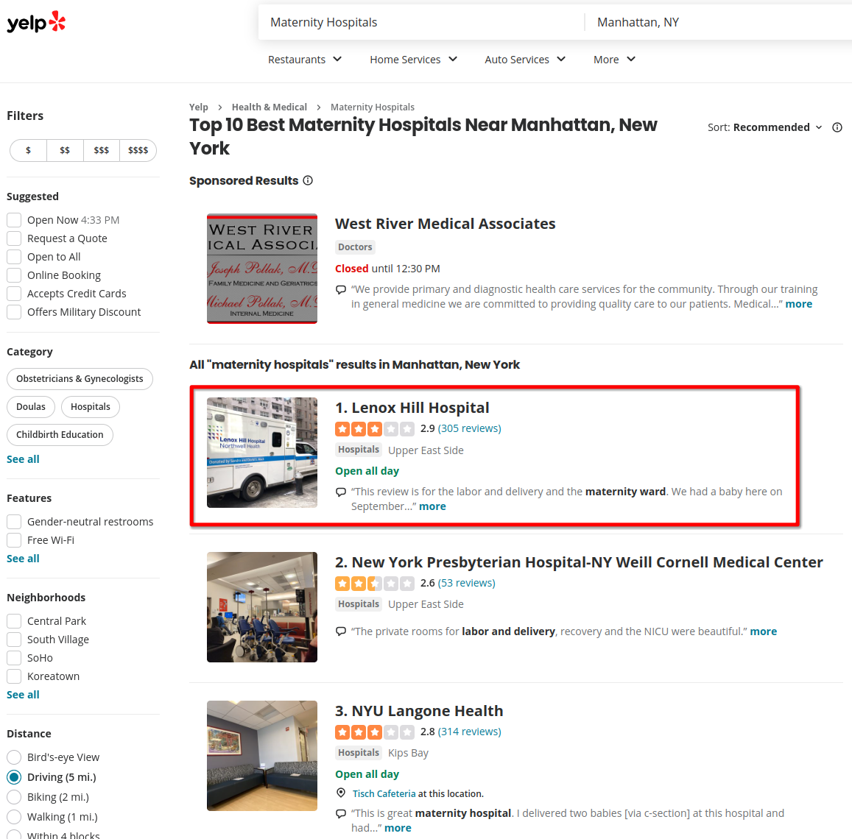The width and height of the screenshot is (852, 839).
Task: Open West River Medical Associates listing
Action: (445, 224)
